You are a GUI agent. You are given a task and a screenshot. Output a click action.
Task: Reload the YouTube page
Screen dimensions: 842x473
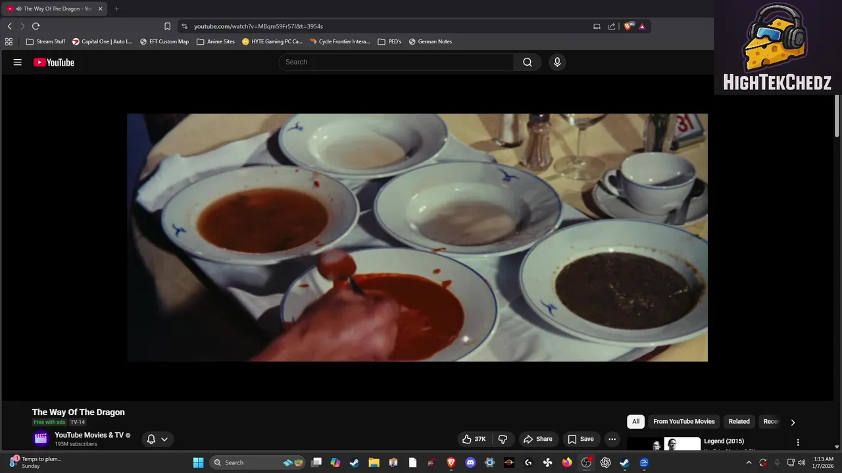click(36, 26)
